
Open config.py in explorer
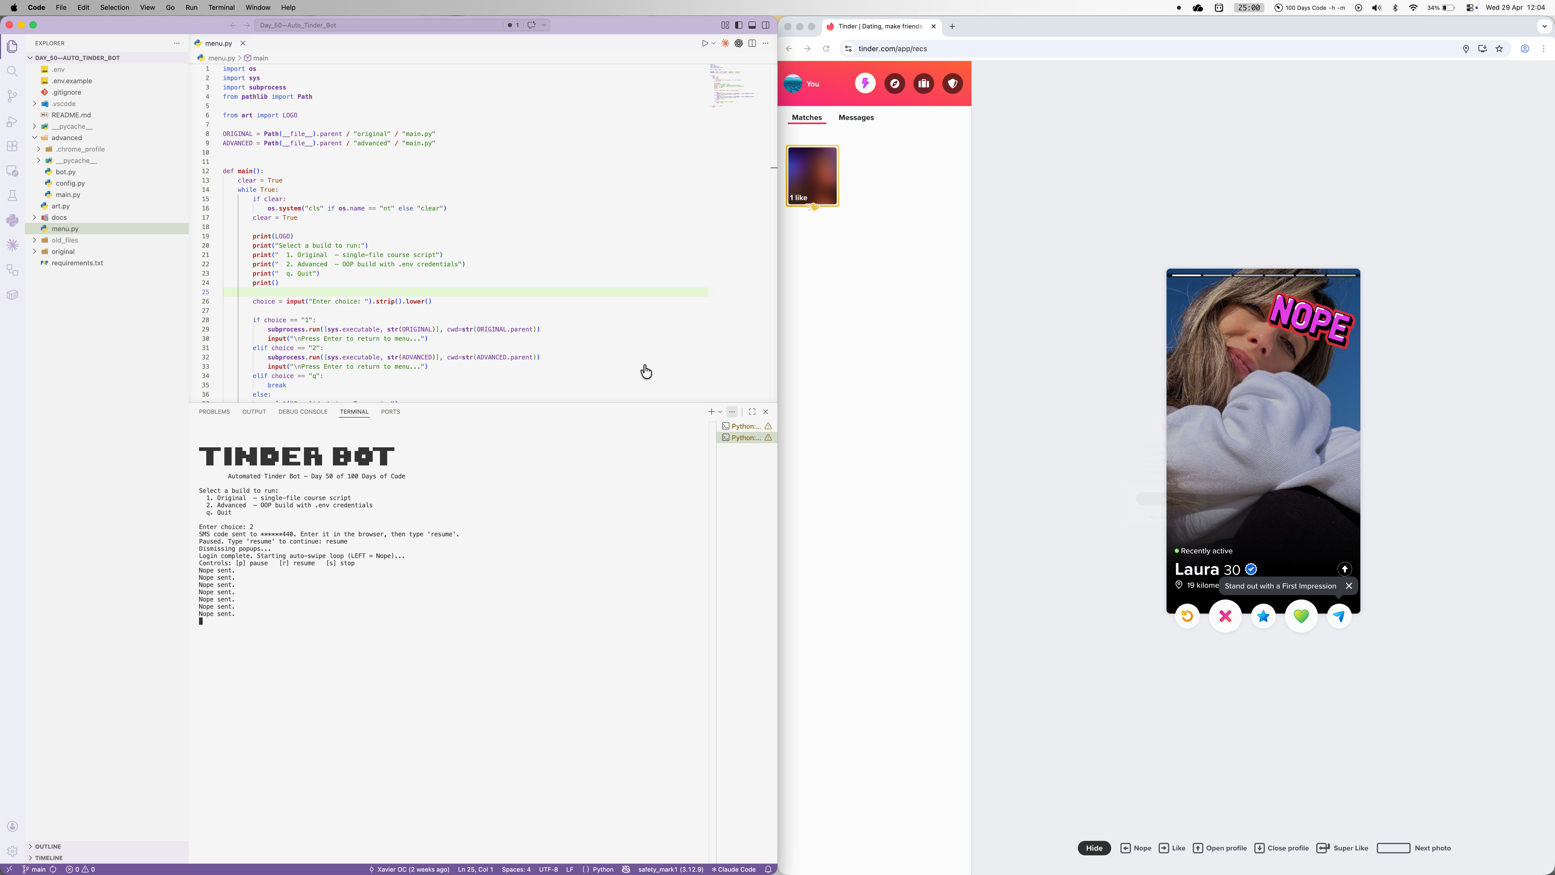point(70,184)
